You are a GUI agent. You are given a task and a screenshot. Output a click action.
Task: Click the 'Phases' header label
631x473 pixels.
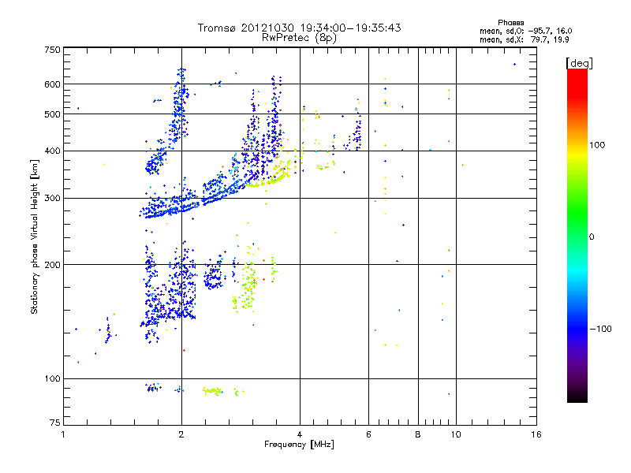[x=510, y=23]
